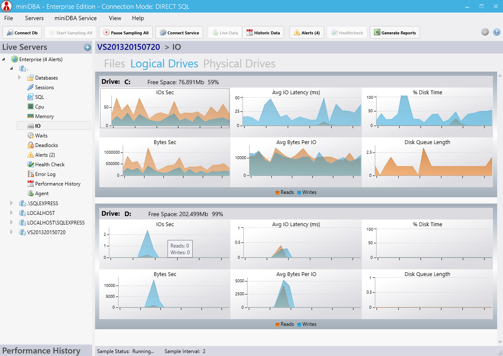Image resolution: width=503 pixels, height=356 pixels.
Task: Select the Databases icon in the server tree
Action: tap(31, 77)
